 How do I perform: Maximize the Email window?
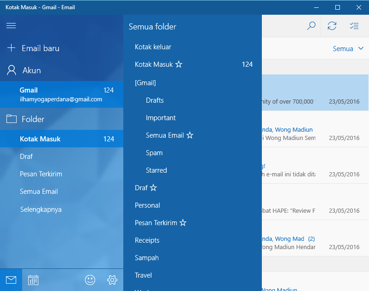click(338, 7)
